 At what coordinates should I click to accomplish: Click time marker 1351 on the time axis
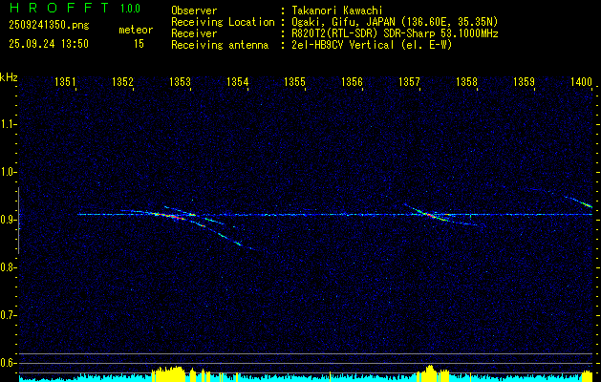66,82
